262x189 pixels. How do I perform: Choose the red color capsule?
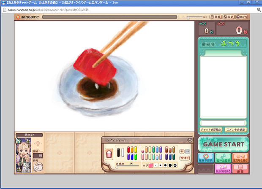pos(128,149)
